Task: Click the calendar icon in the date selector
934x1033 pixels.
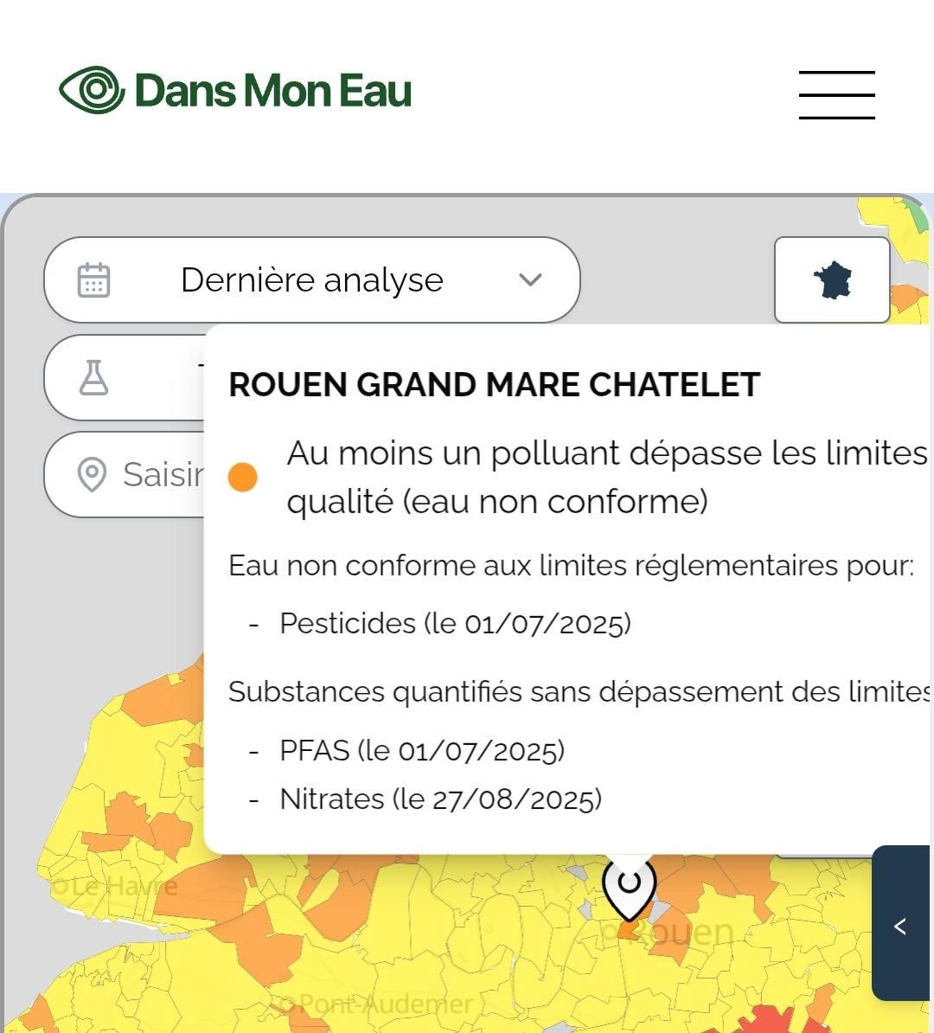Action: 93,280
